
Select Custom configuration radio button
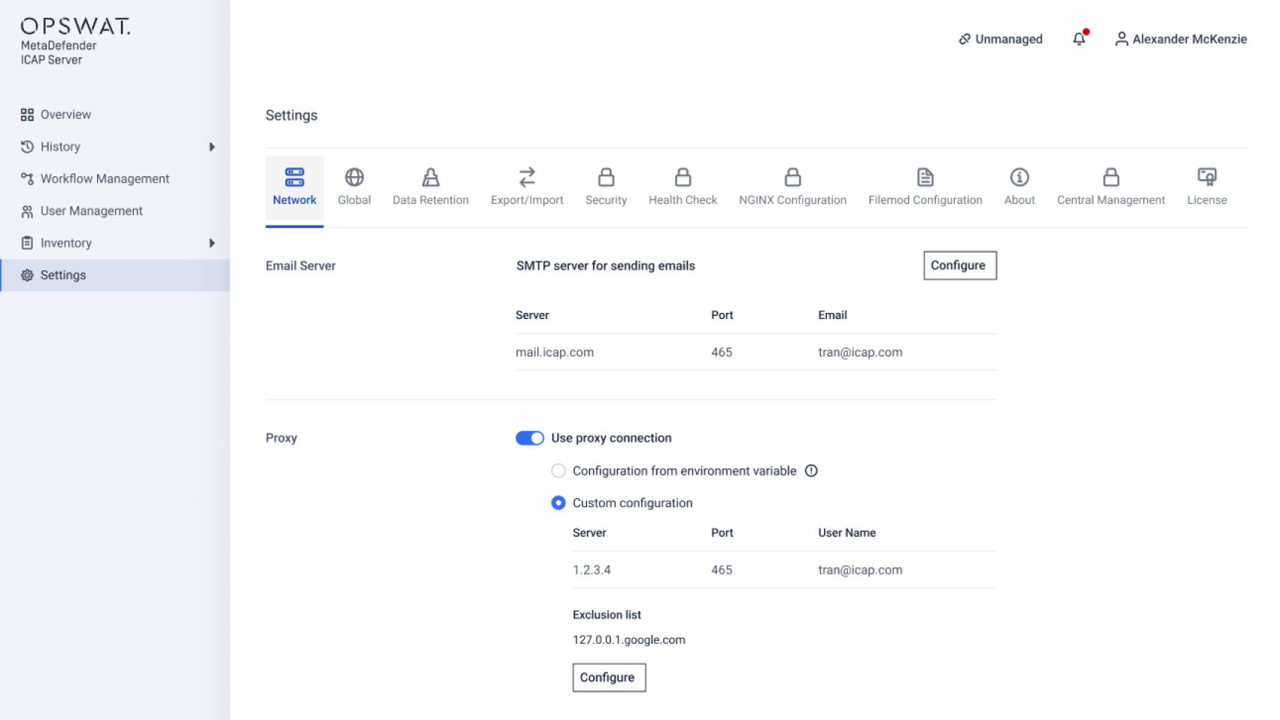tap(559, 503)
